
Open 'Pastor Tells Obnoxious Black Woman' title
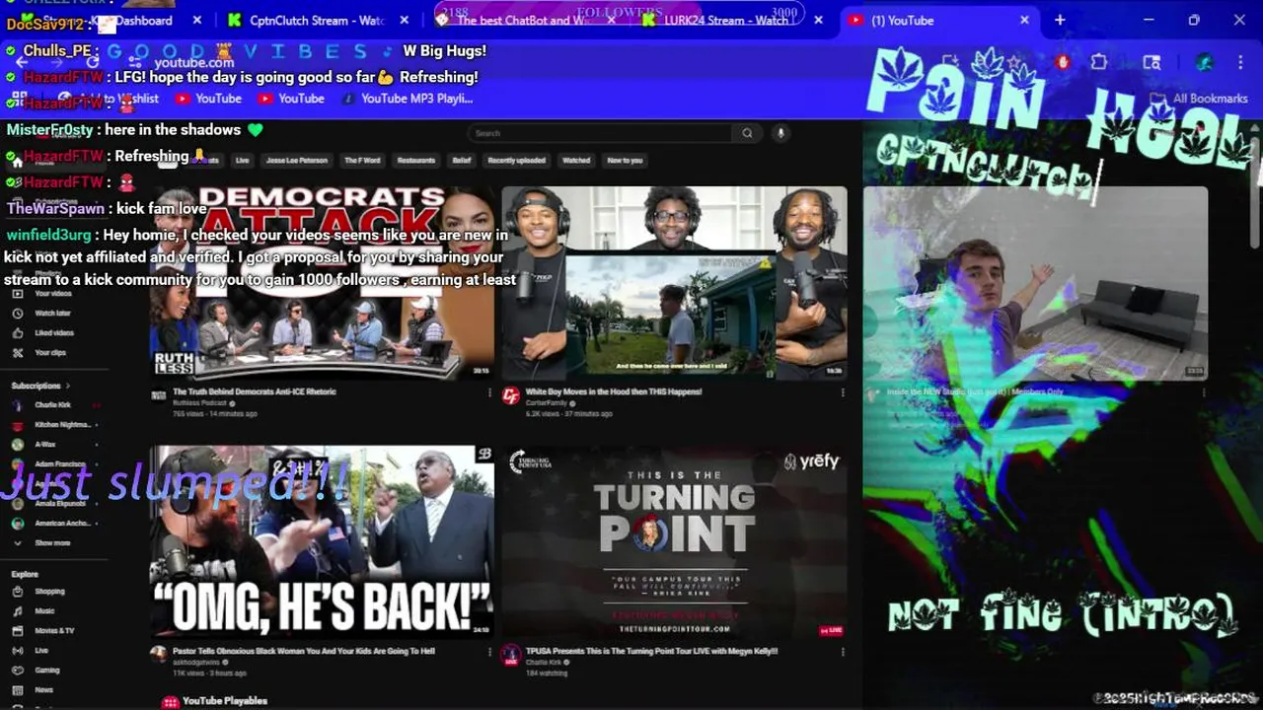point(304,652)
